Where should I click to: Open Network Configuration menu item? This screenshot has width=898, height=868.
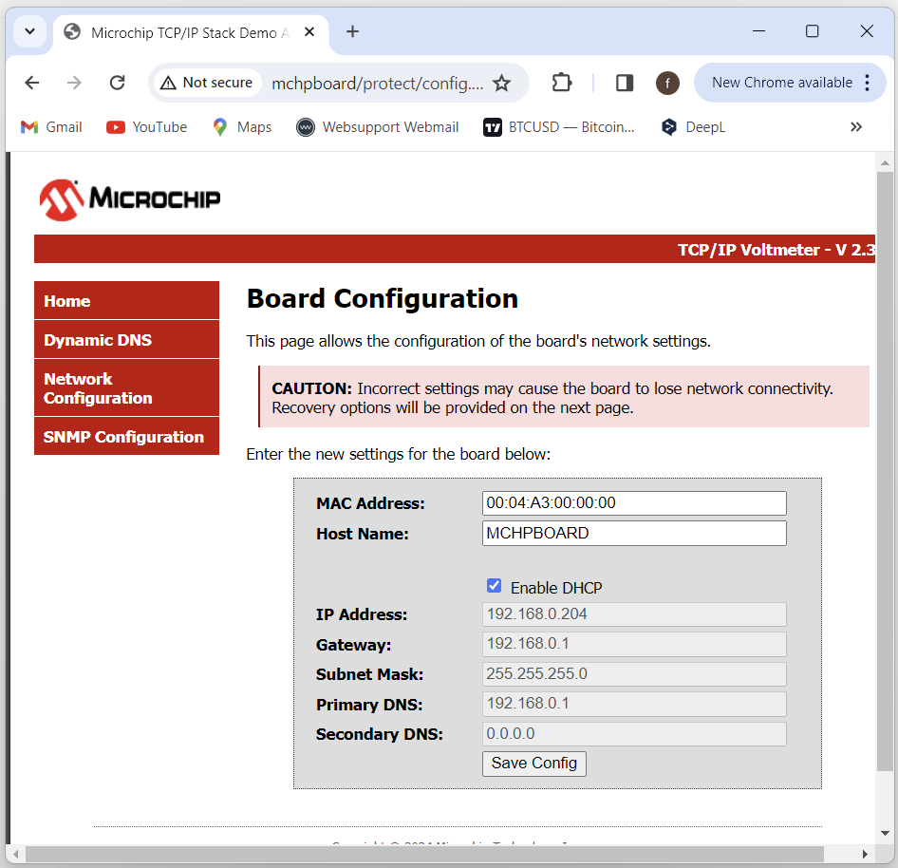click(126, 387)
